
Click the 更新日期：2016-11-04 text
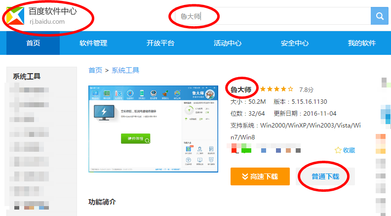(x=305, y=113)
